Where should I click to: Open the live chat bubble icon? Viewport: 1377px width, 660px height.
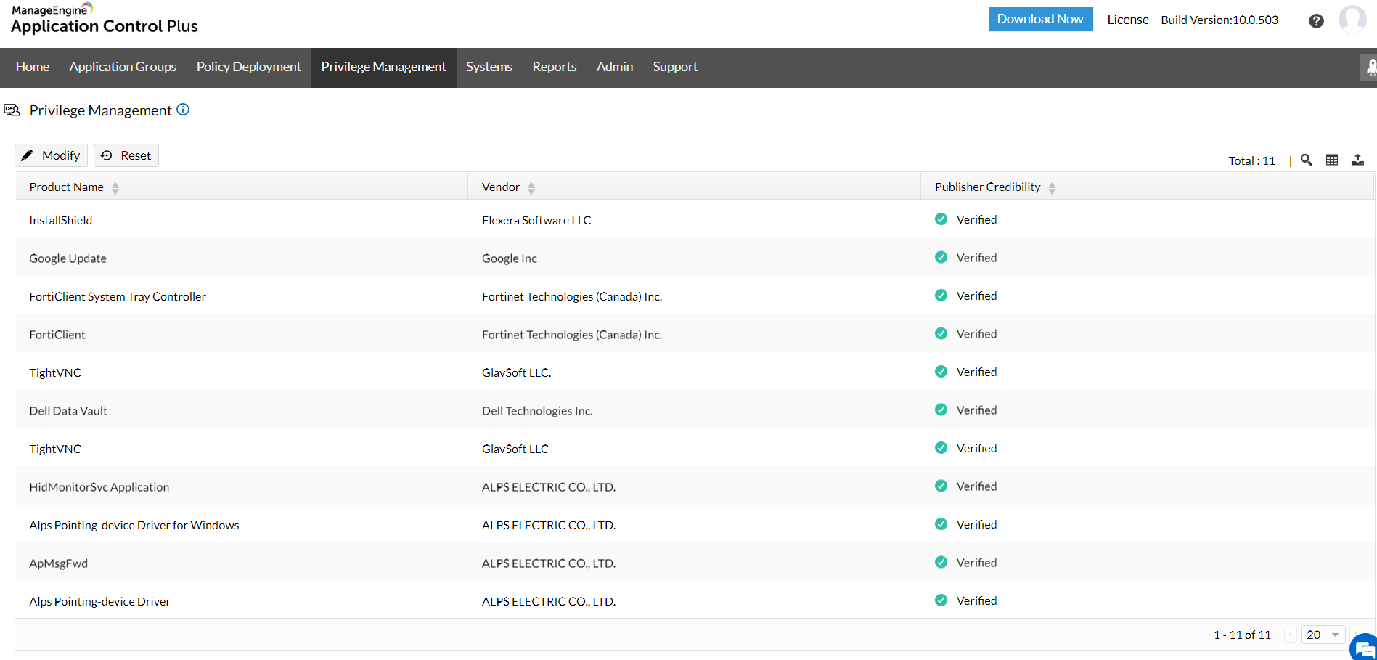point(1364,648)
